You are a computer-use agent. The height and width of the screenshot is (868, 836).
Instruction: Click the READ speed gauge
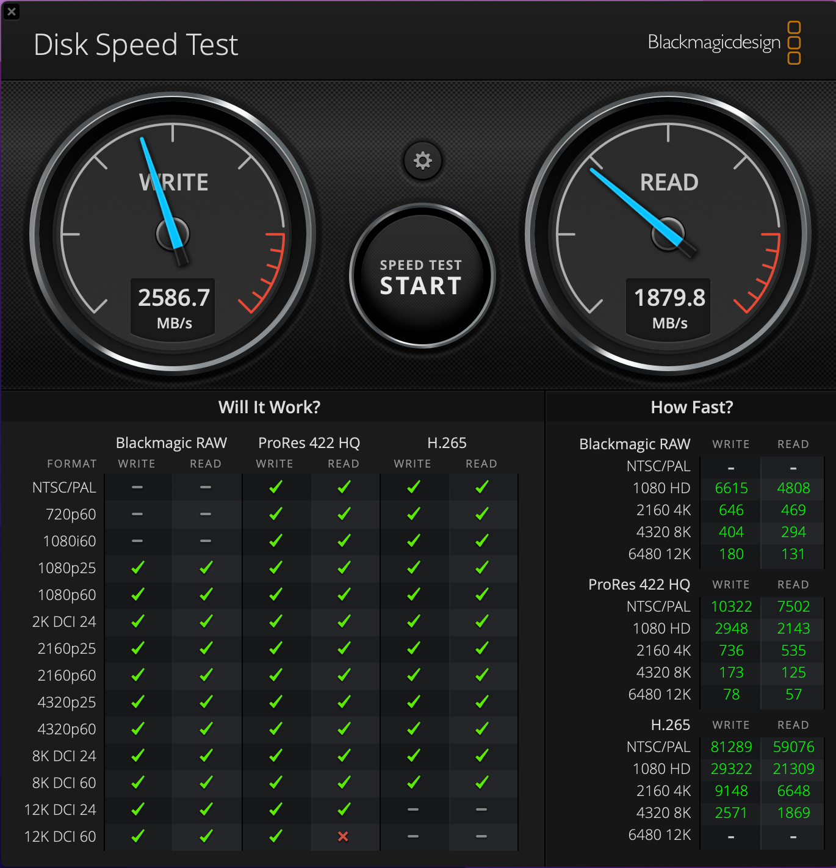pyautogui.click(x=668, y=235)
